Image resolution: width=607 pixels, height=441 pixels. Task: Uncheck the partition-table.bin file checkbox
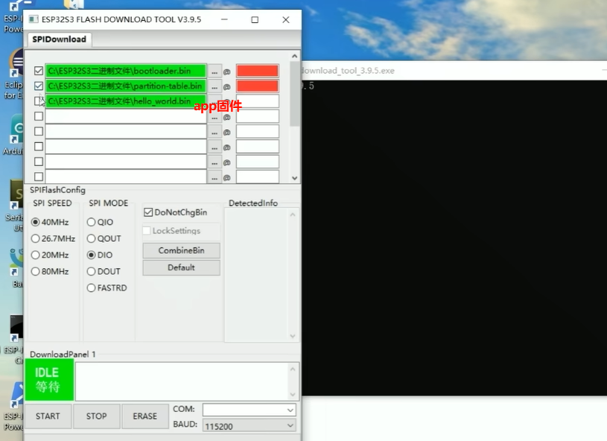click(x=38, y=86)
